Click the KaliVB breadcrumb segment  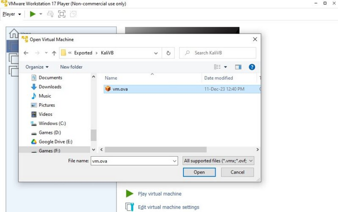pyautogui.click(x=107, y=53)
